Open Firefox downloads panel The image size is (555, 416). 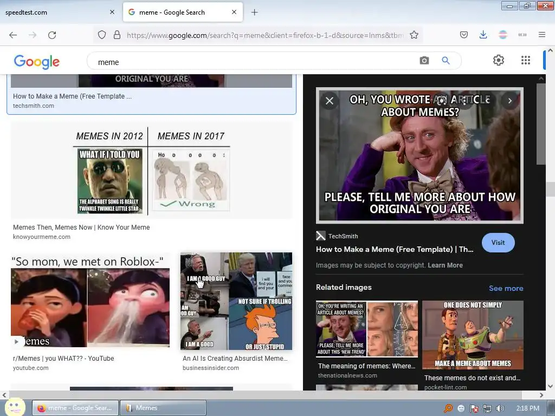[483, 35]
